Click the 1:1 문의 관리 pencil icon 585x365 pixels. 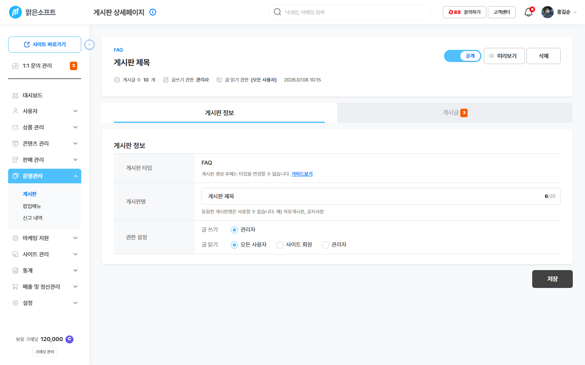[x=15, y=66]
